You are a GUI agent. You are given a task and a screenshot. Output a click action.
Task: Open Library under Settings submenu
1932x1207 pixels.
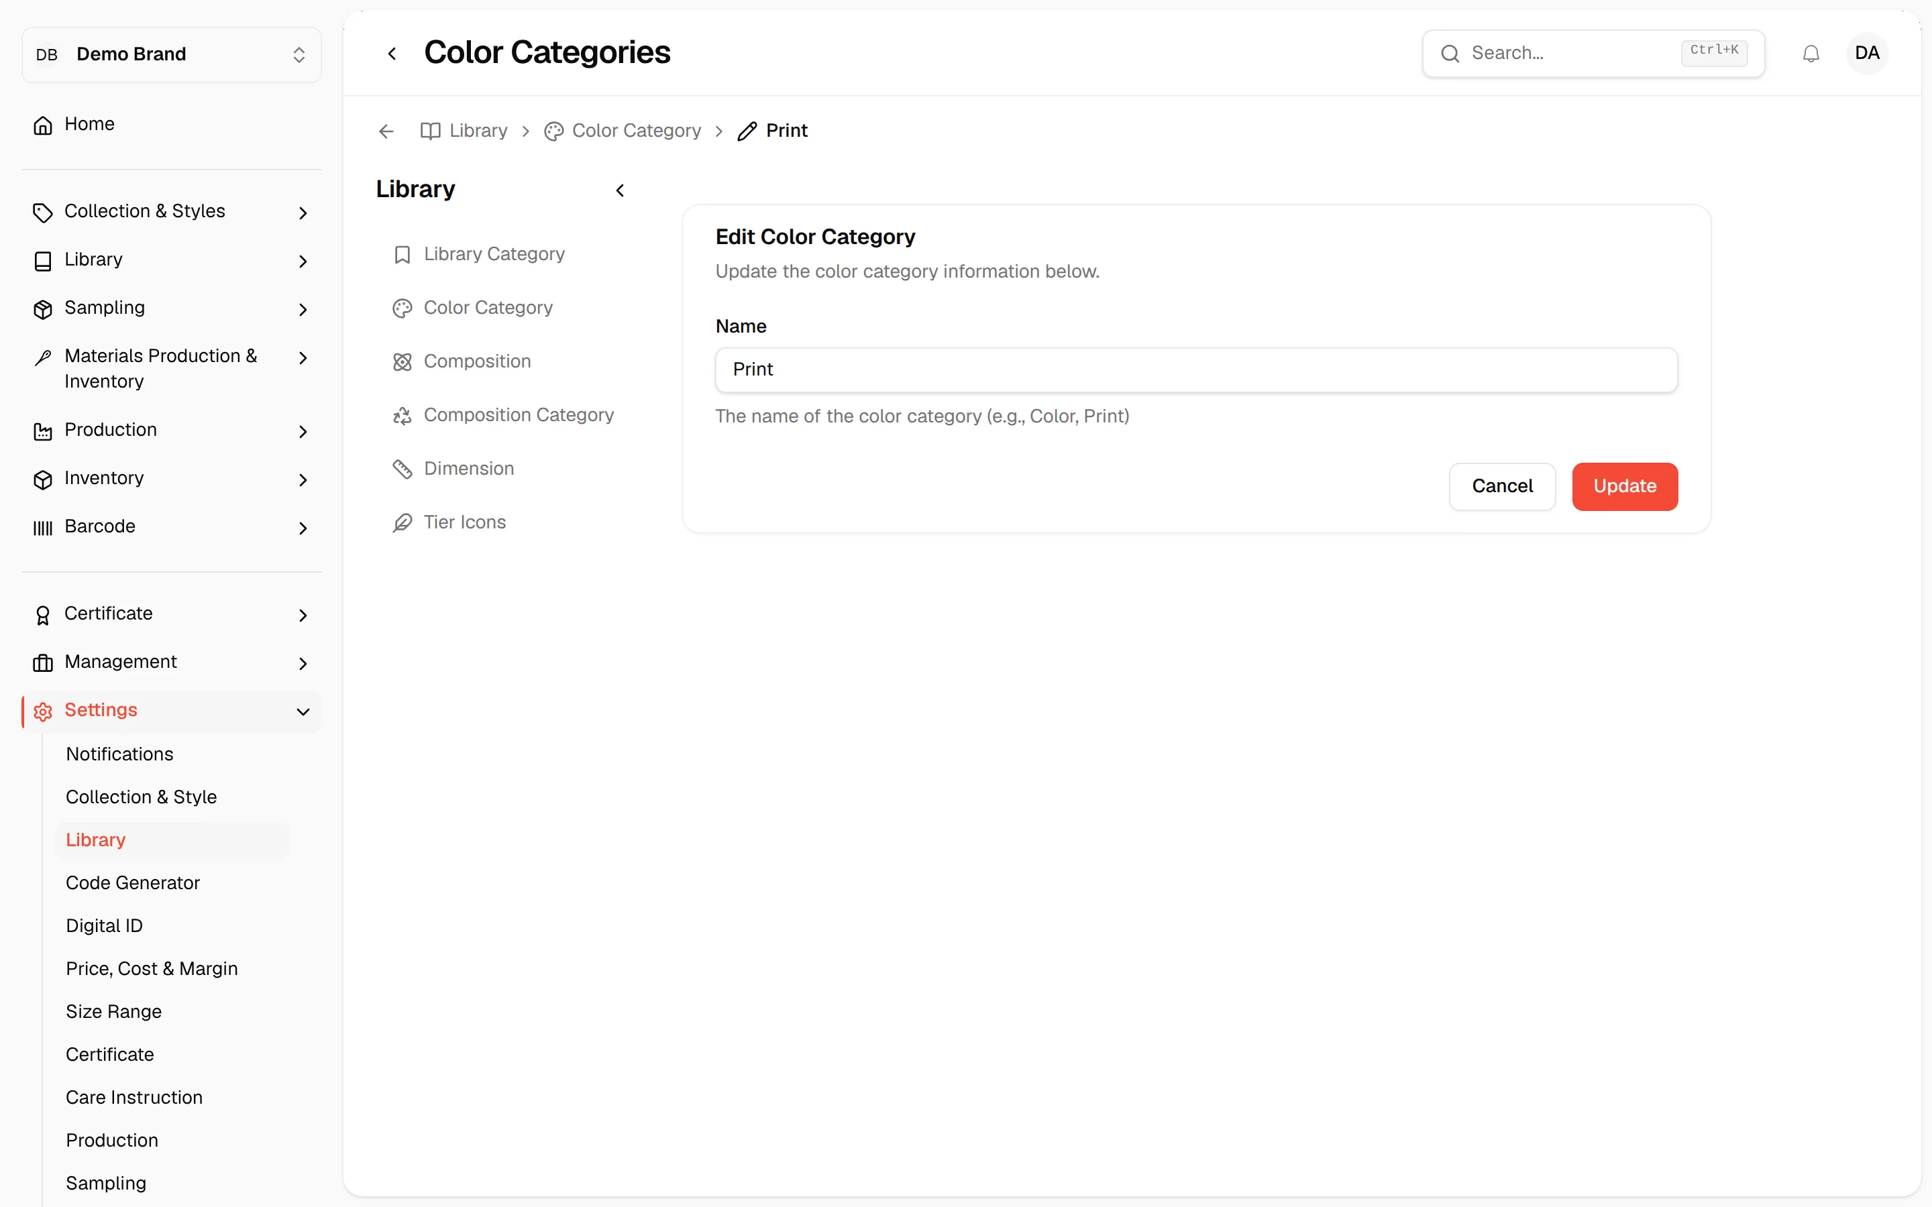(172, 840)
